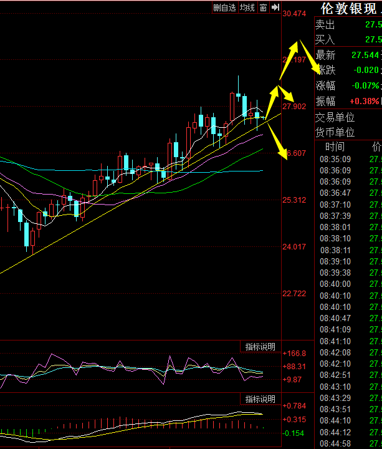Click the 删自选 button

point(225,7)
